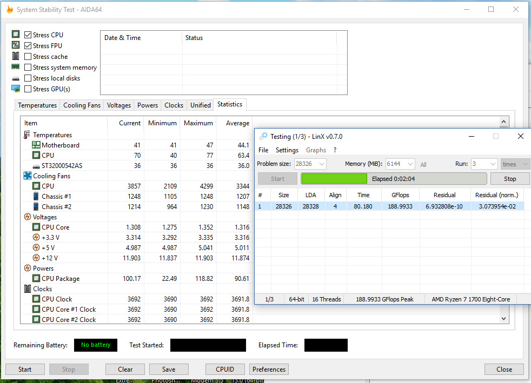
Task: Uncheck the Stress FPU checkbox
Action: 28,46
